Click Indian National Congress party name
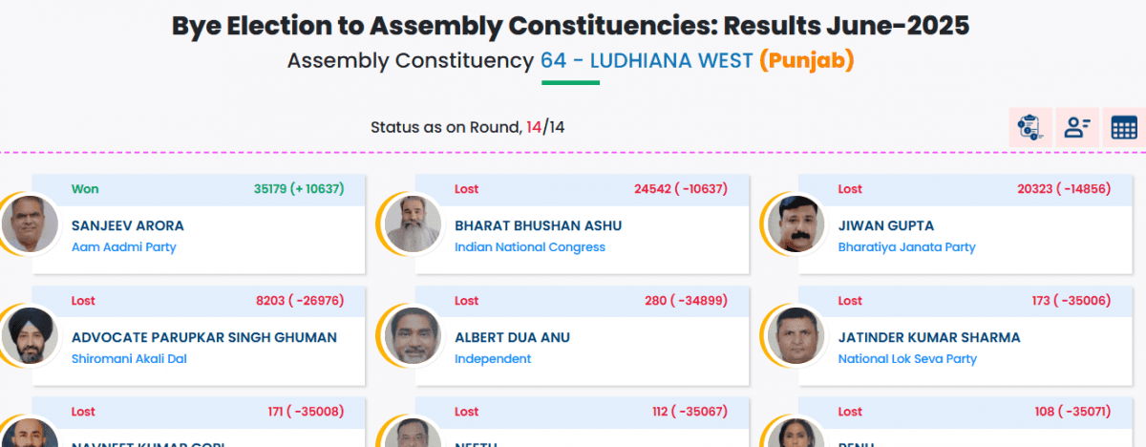 click(530, 247)
